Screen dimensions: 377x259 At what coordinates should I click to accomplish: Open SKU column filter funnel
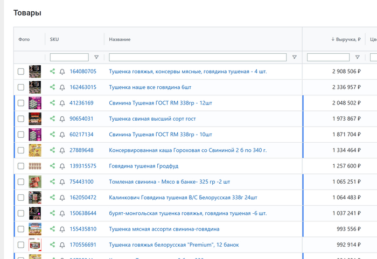[96, 57]
